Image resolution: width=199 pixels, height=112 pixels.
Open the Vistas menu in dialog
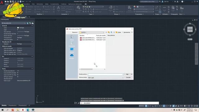(119, 32)
